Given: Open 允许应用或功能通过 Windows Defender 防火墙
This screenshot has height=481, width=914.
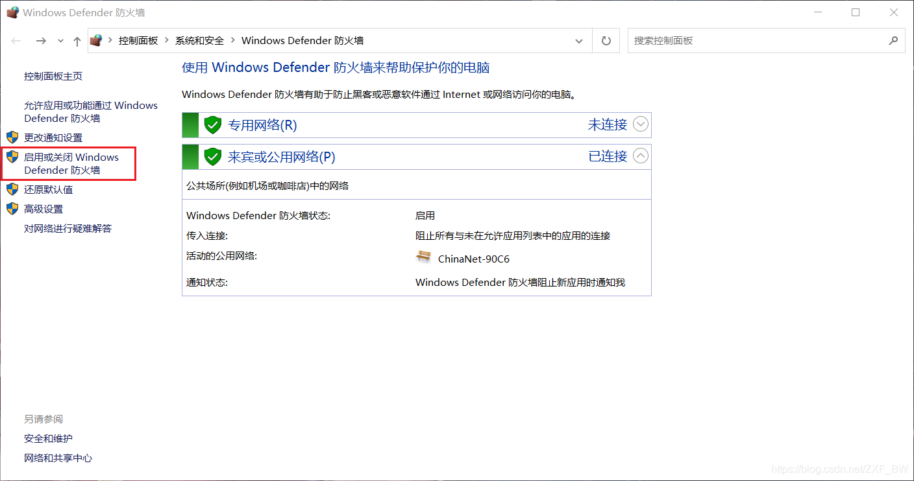Looking at the screenshot, I should [91, 111].
